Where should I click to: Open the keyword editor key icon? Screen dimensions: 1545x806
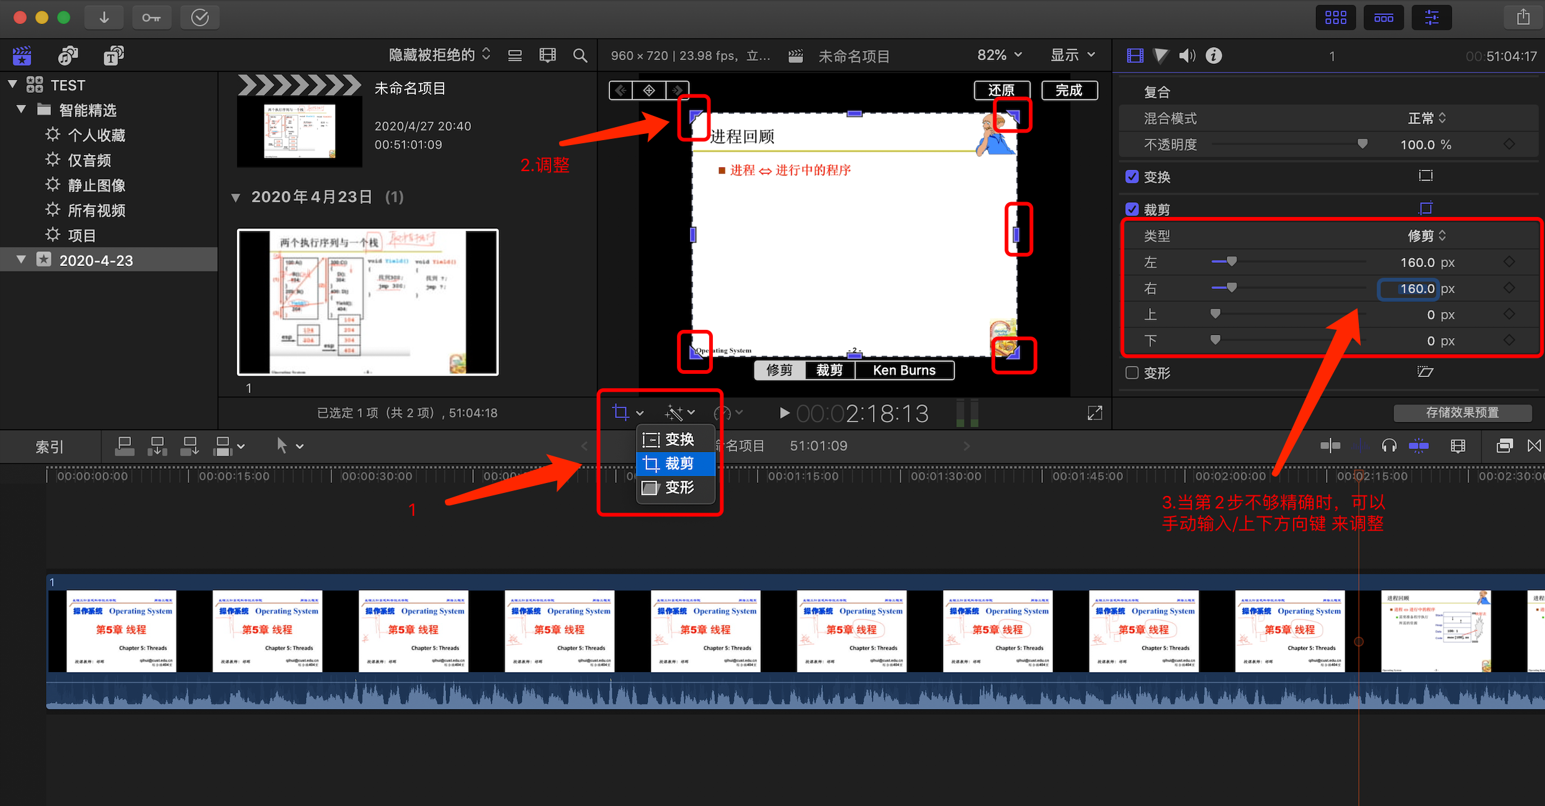151,17
